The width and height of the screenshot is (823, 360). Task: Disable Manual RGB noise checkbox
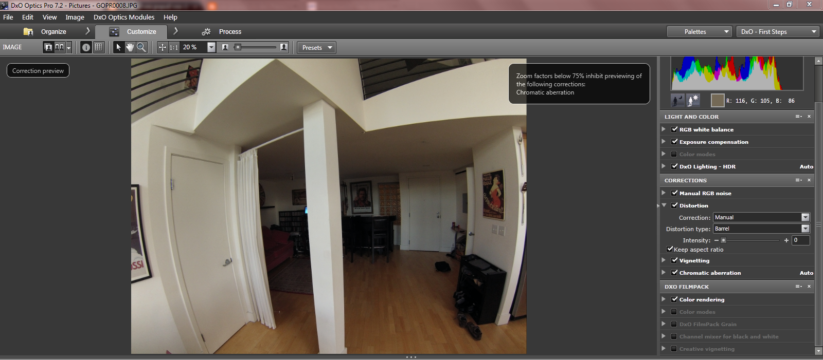(674, 193)
